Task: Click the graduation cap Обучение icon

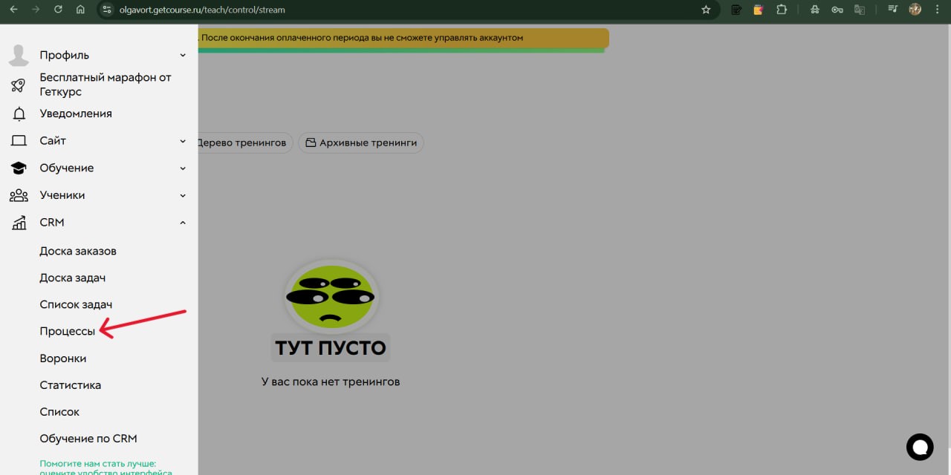Action: coord(19,168)
